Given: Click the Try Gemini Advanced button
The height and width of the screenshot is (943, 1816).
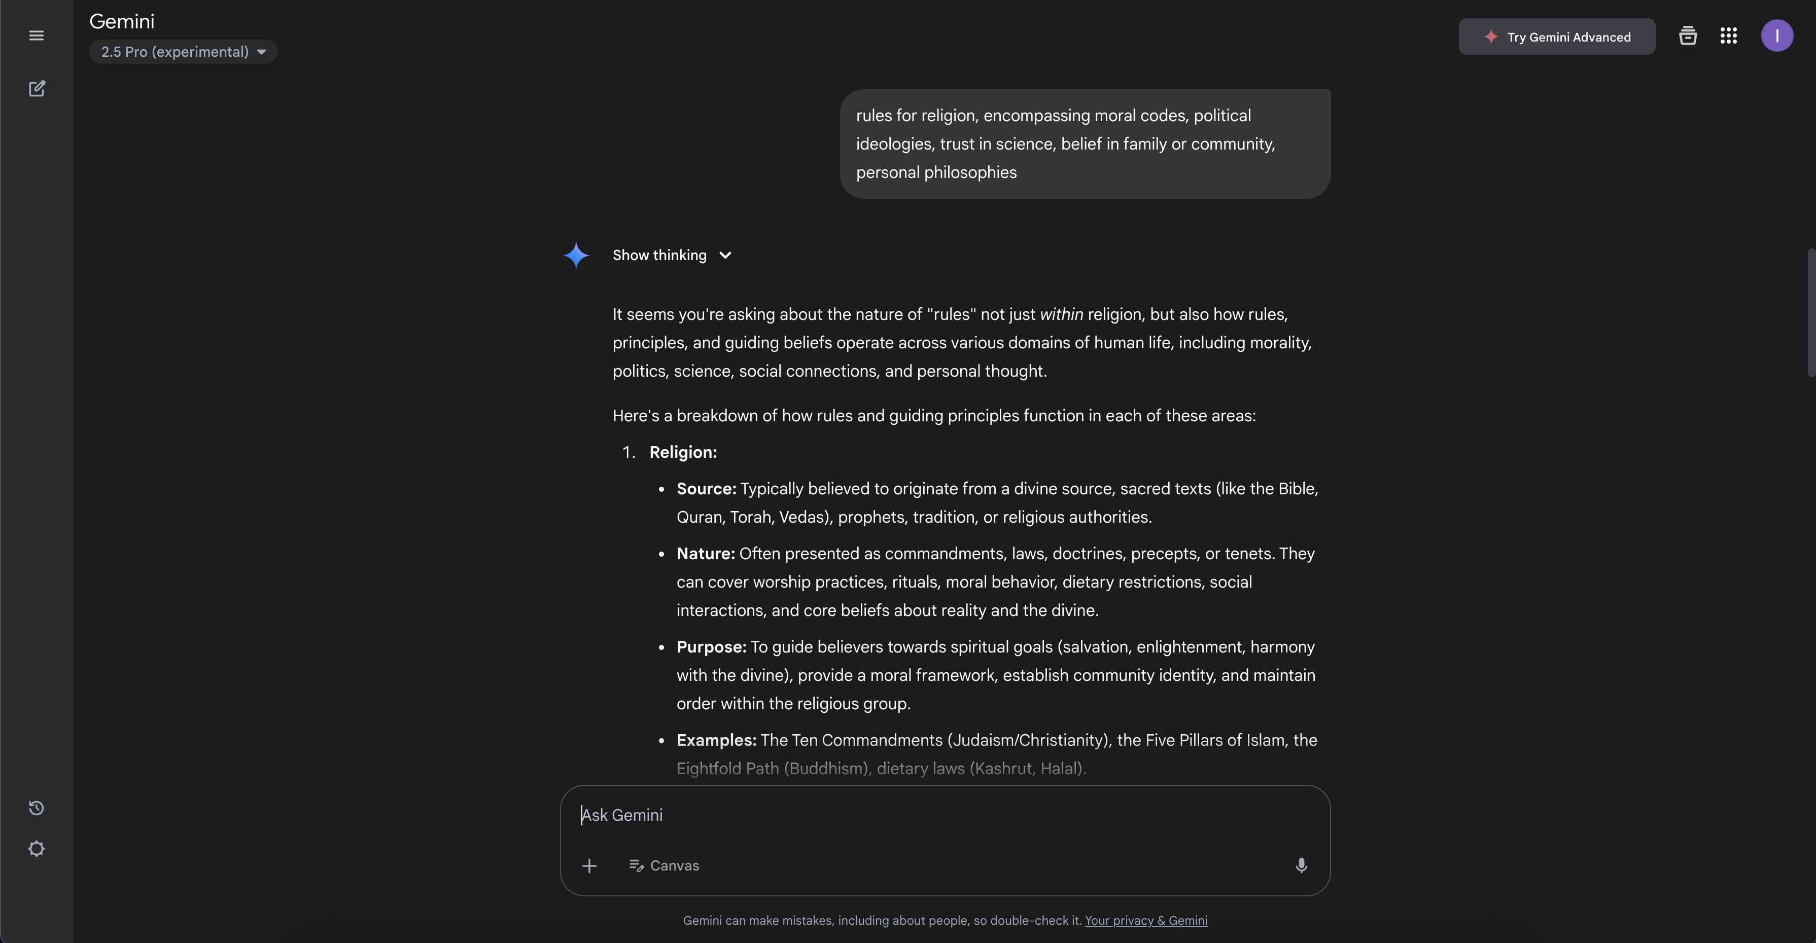Looking at the screenshot, I should pos(1557,37).
